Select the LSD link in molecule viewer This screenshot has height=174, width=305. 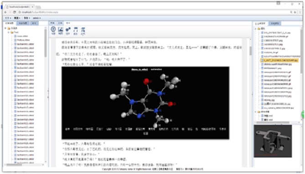[109, 129]
